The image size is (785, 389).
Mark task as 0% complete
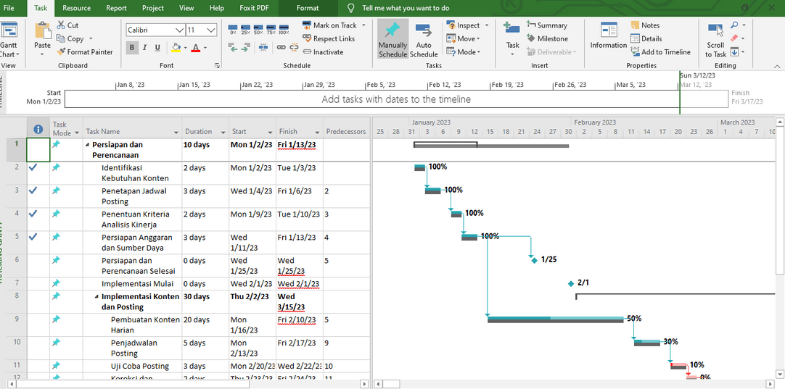pos(233,28)
